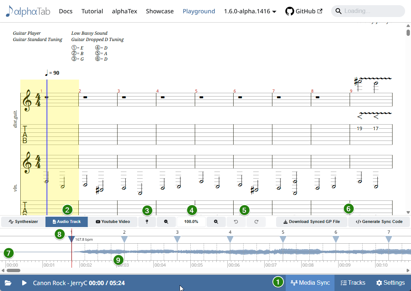Open the Showcase menu item
Screen dimensions: 411x291
pos(160,11)
